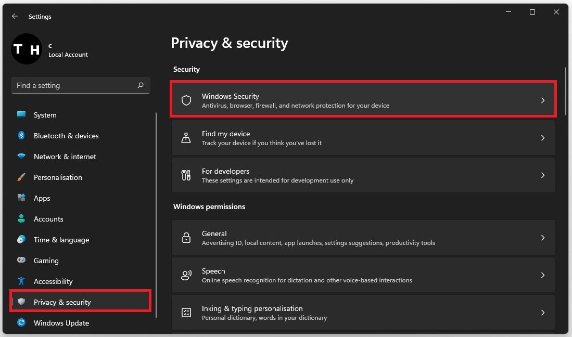The width and height of the screenshot is (572, 337).
Task: Expand the Speech settings chevron
Action: pos(542,275)
